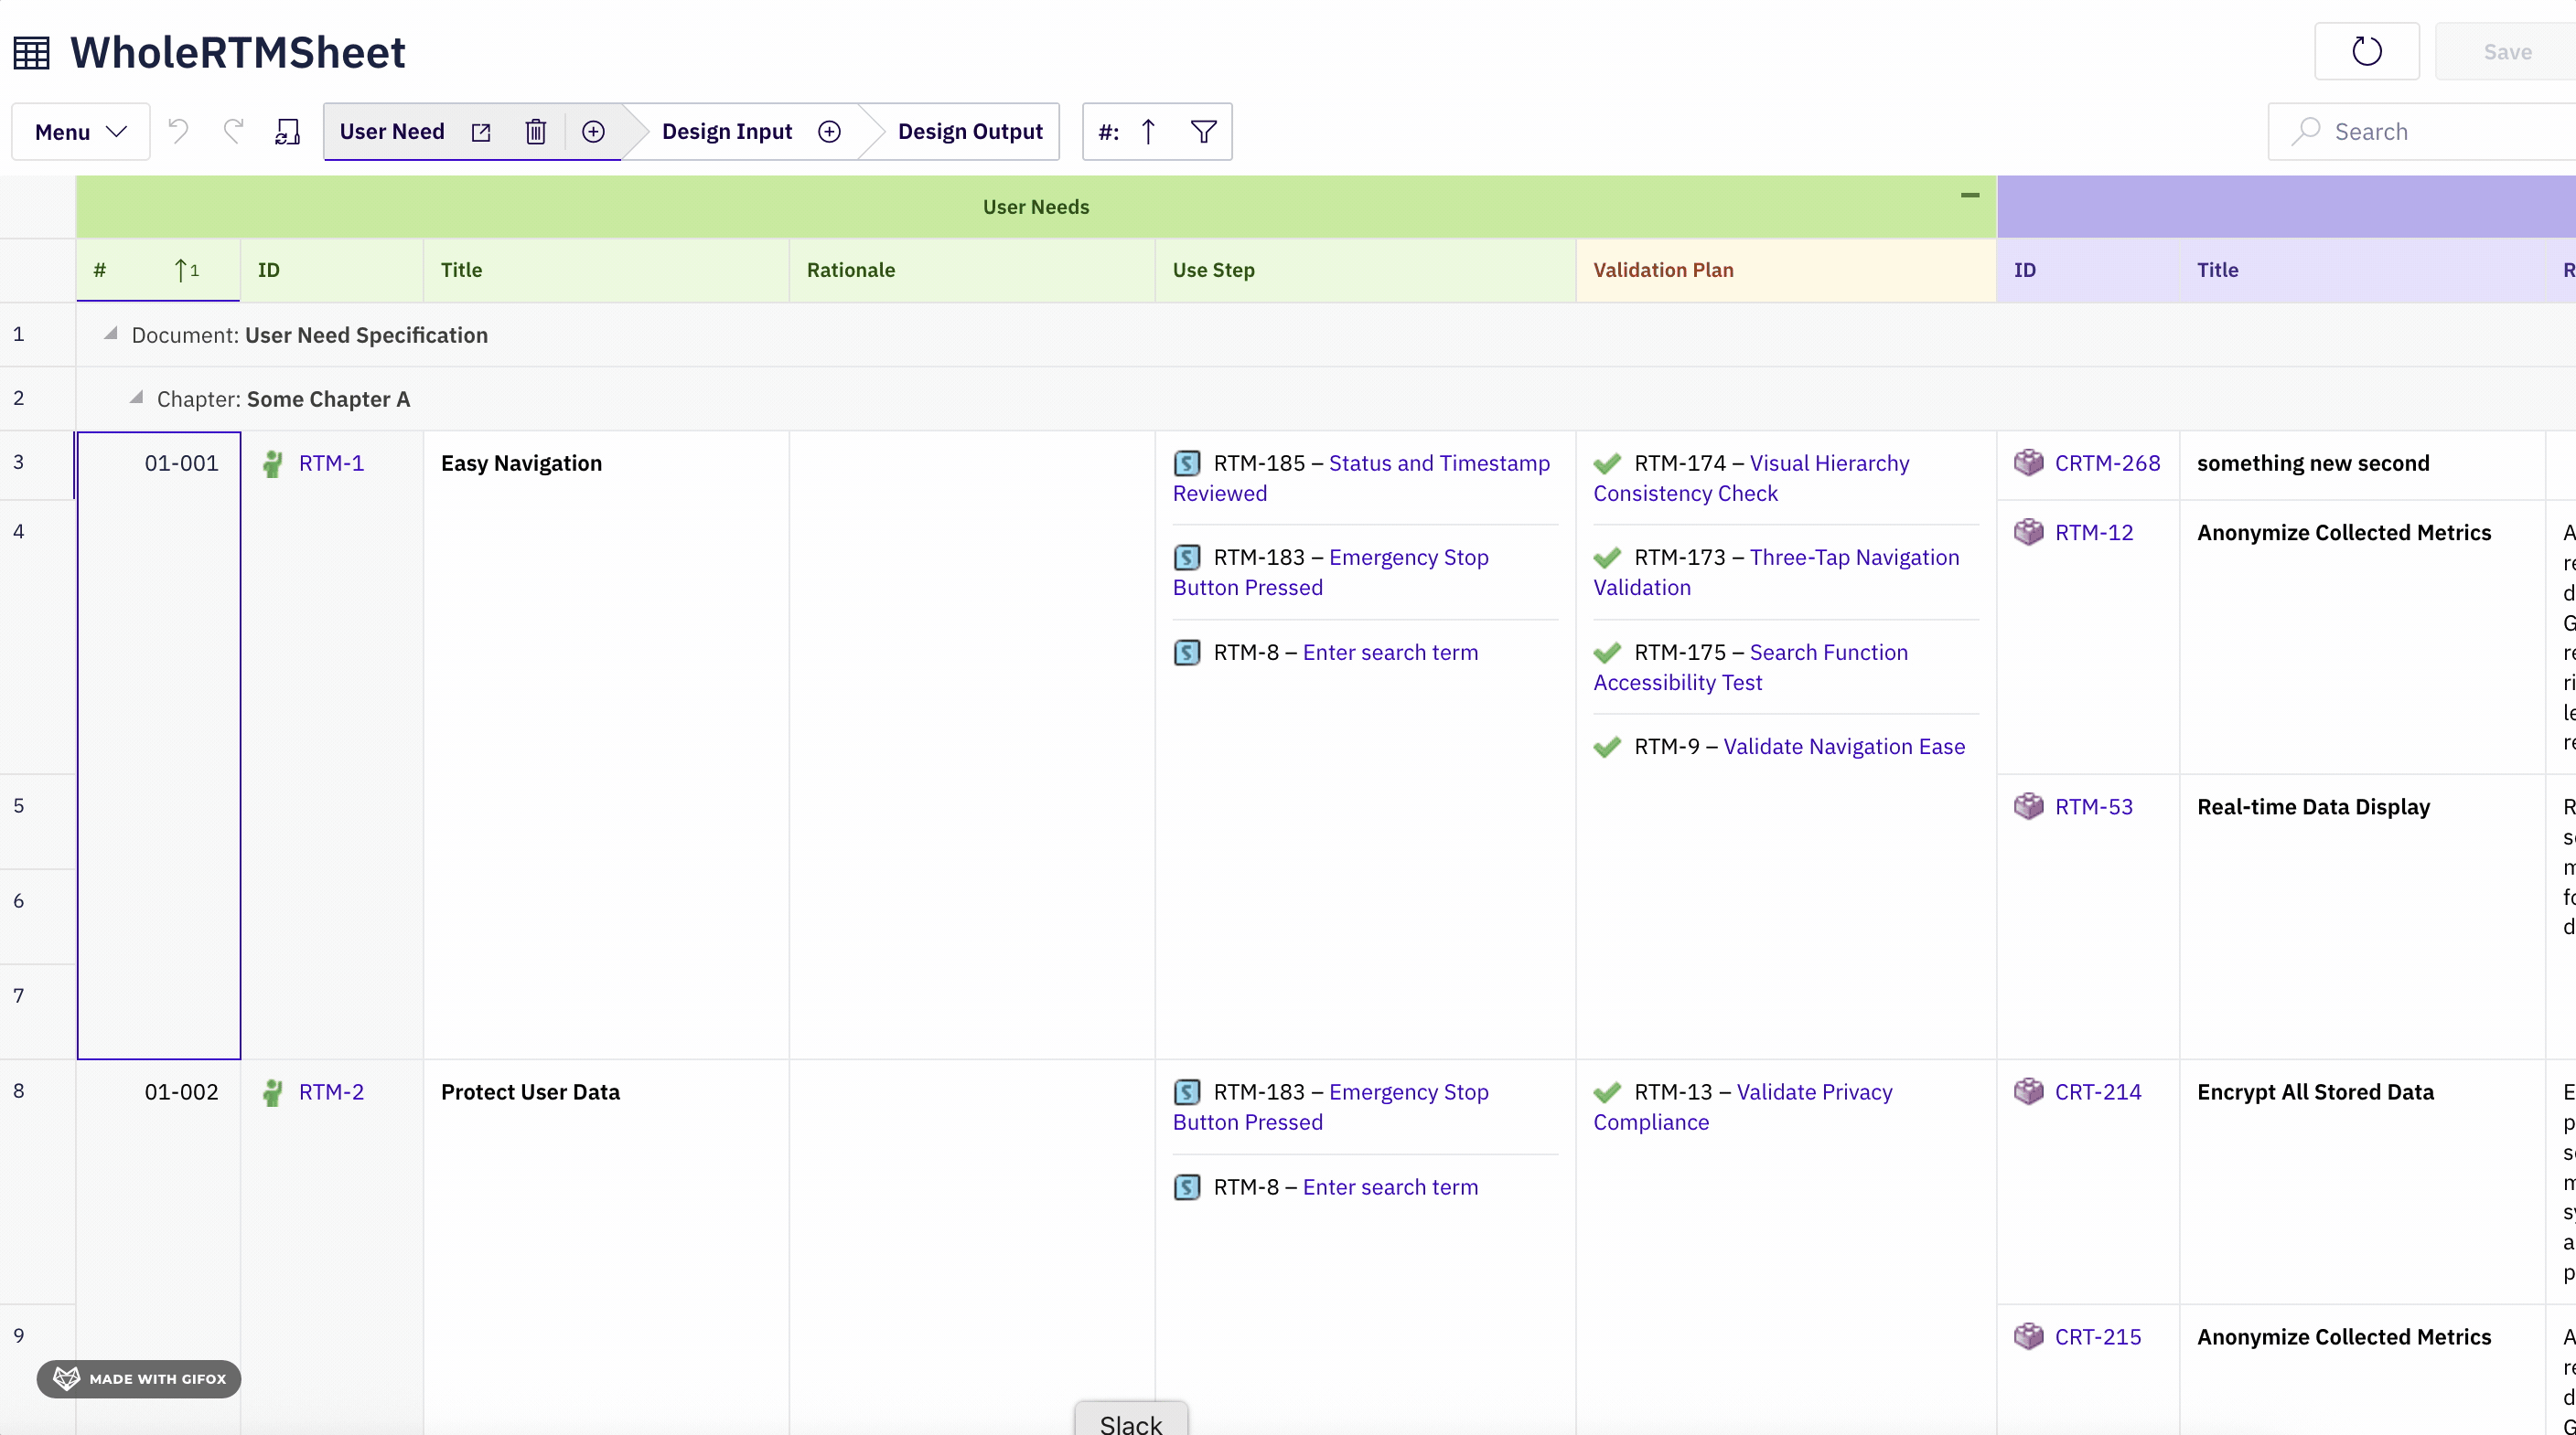Screen dimensions: 2576x1435
Task: Click the refresh icon near Save
Action: pyautogui.click(x=2366, y=51)
